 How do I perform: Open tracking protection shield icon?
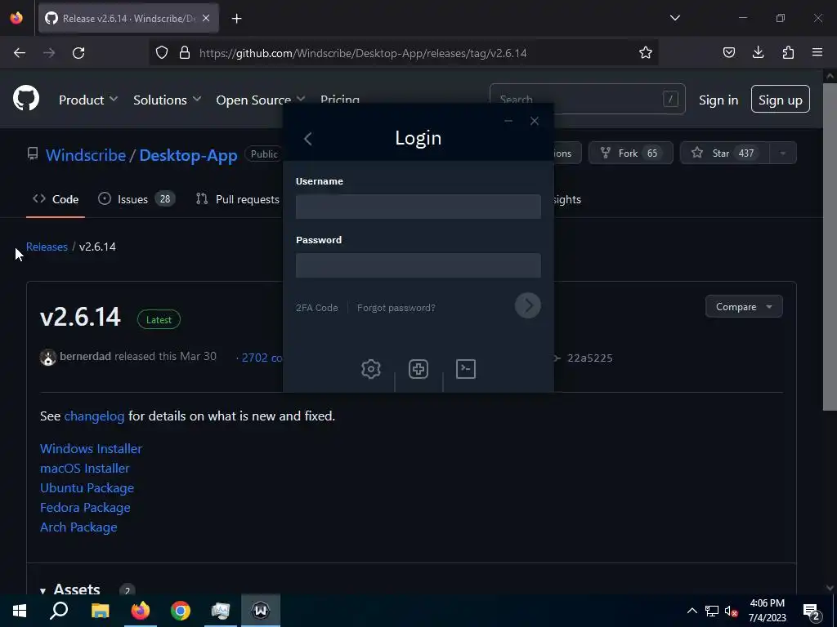point(162,53)
